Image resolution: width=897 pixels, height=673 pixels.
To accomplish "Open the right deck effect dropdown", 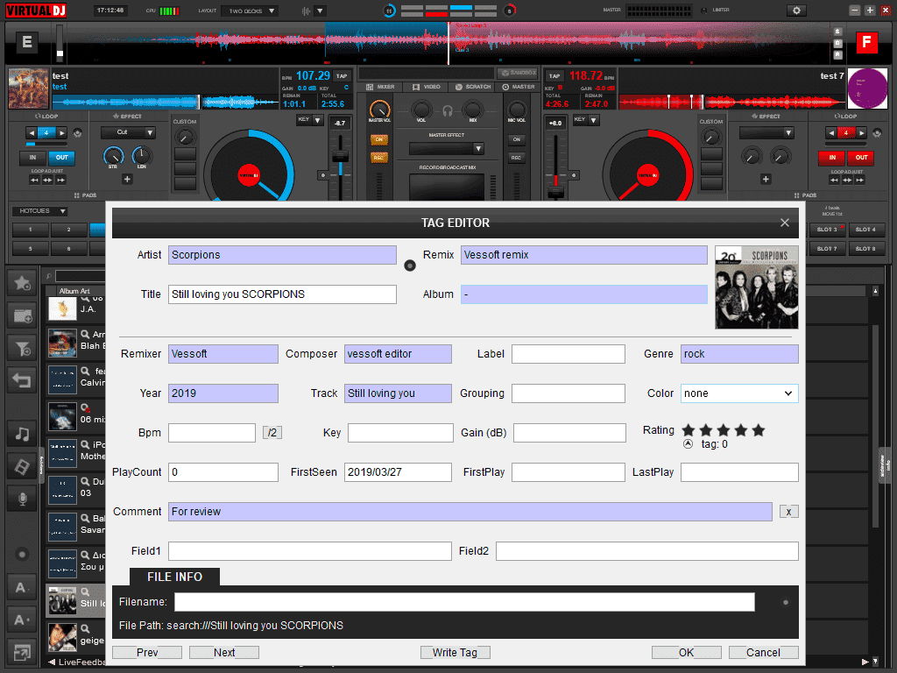I will coord(766,133).
